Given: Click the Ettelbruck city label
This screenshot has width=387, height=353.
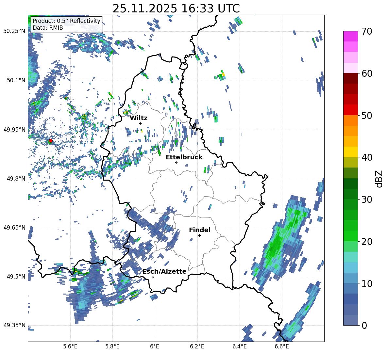Looking at the screenshot, I should [184, 157].
